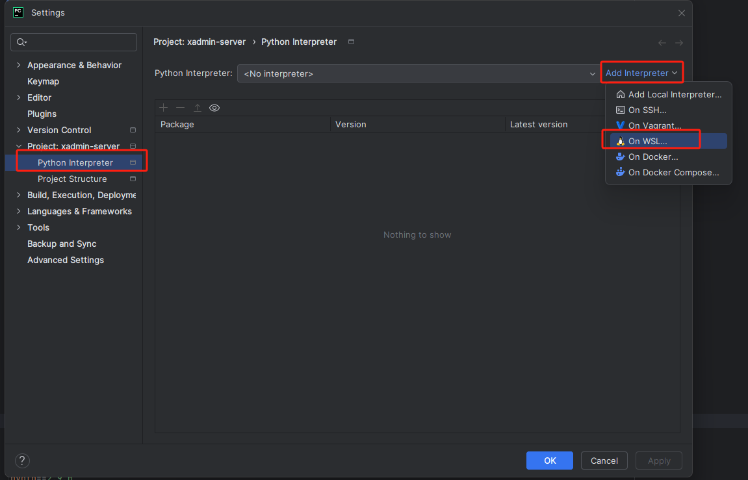748x480 pixels.
Task: Click the project-level icon next to Python Interpreter row
Action: tap(133, 162)
